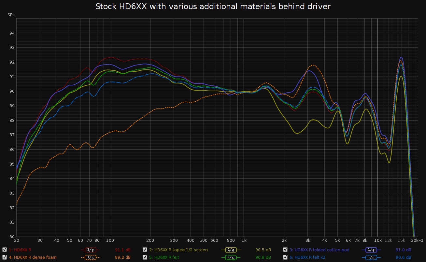This screenshot has width=426, height=262.
Task: Click yellow 1/6 line sample for taped 1/2 screen
Action: click(x=231, y=250)
